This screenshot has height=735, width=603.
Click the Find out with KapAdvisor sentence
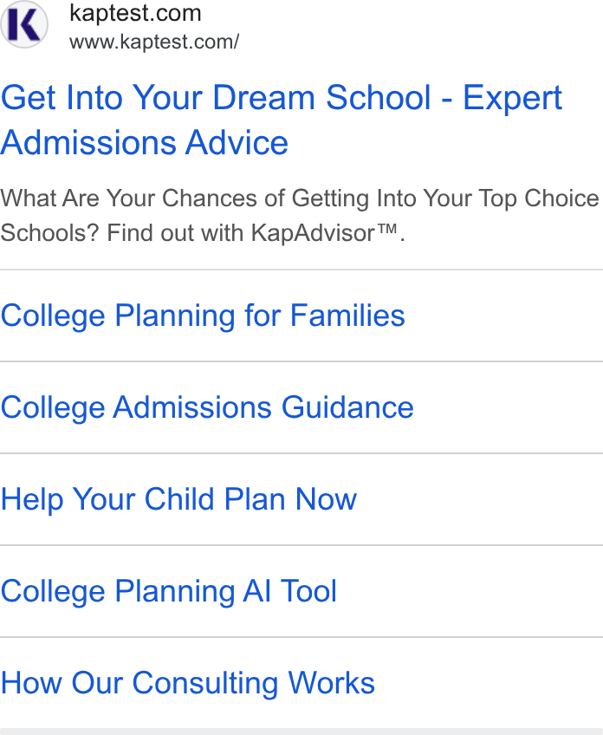point(256,233)
